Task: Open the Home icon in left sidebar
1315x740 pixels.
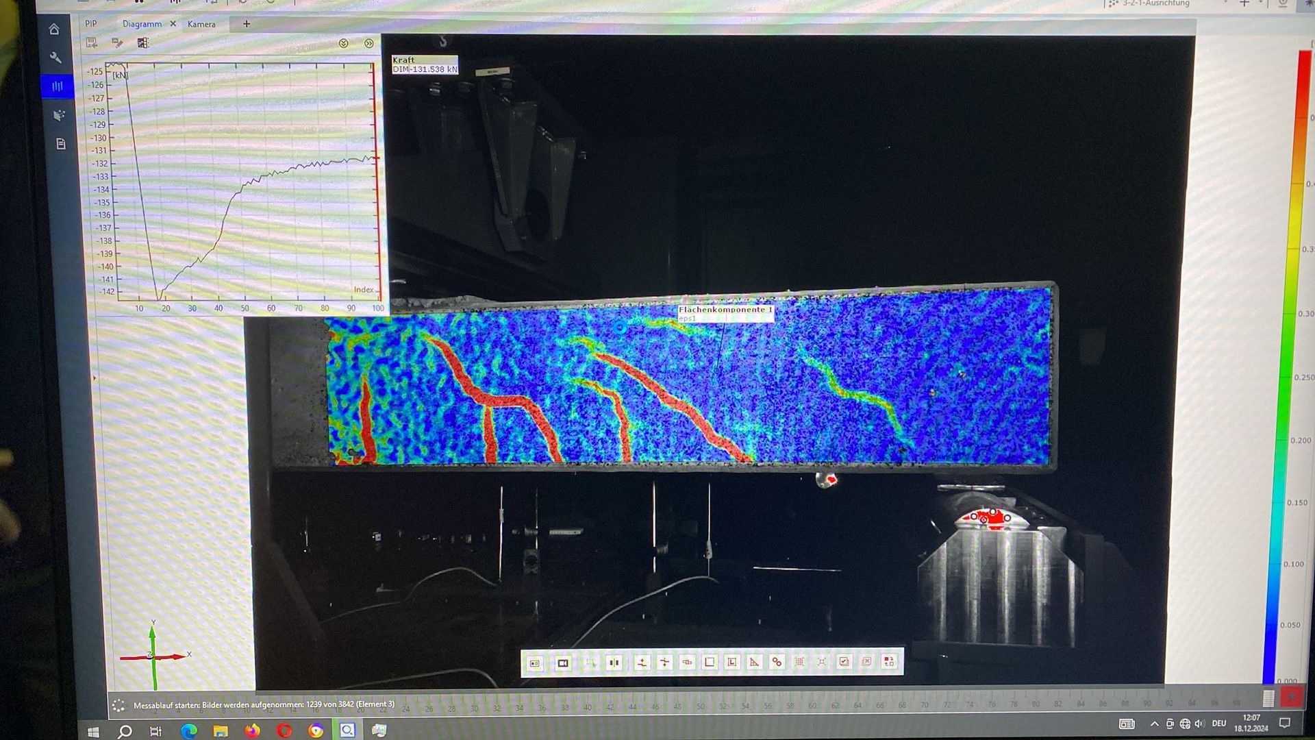Action: [55, 29]
